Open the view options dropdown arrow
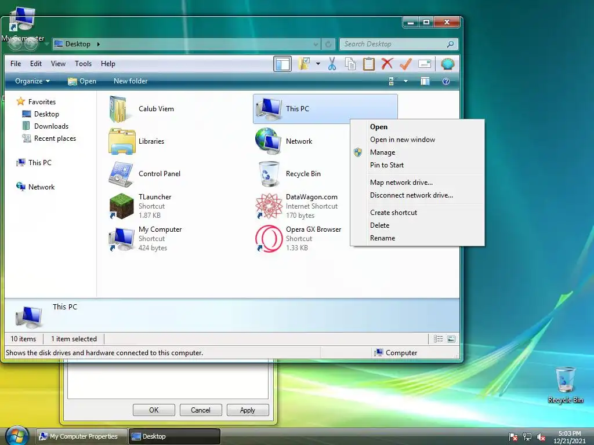The image size is (594, 445). (405, 81)
